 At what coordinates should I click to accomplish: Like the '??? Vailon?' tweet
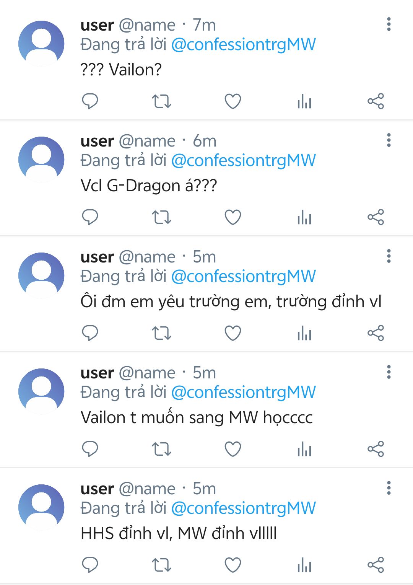[233, 101]
